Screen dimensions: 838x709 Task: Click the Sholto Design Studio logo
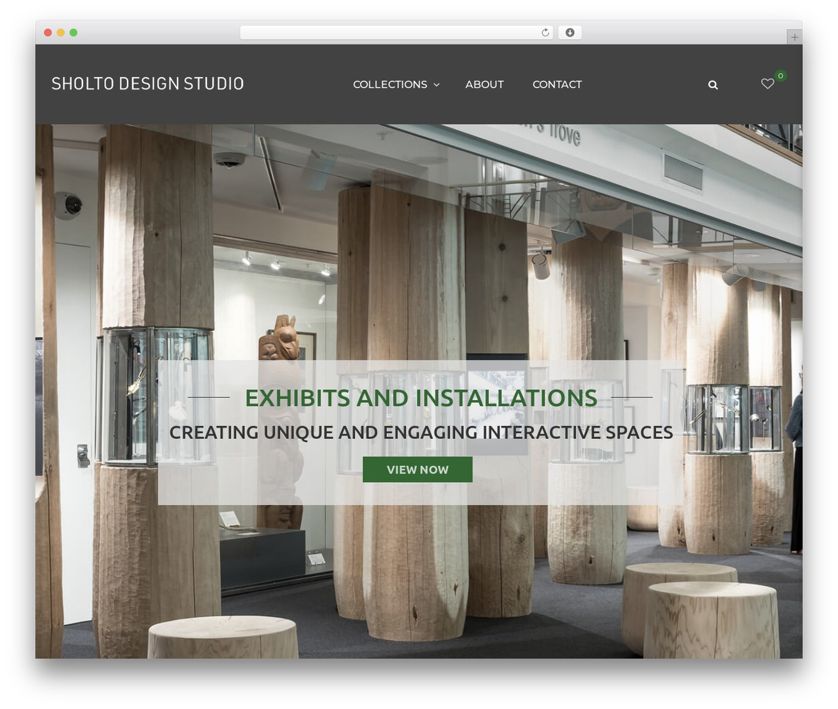[x=148, y=84]
